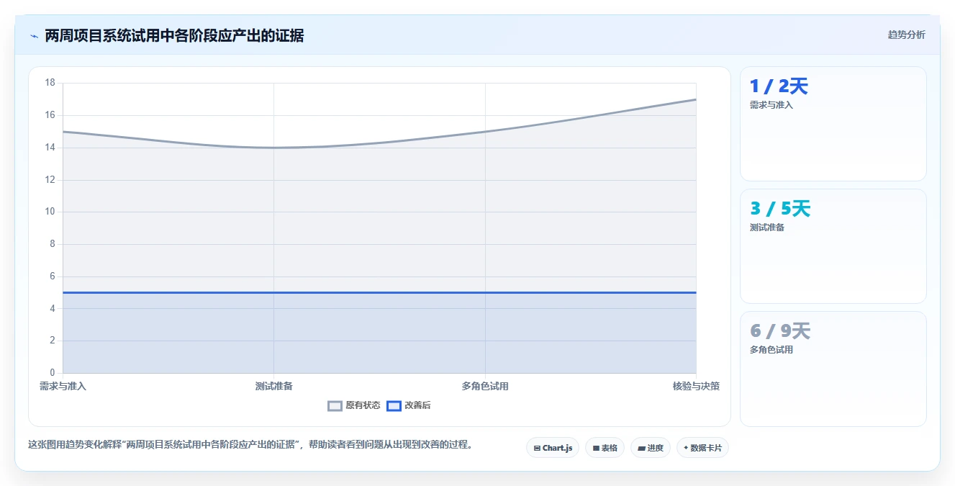Select the 数据卡片 tag button
Viewport: 955px width, 486px height.
(x=702, y=448)
